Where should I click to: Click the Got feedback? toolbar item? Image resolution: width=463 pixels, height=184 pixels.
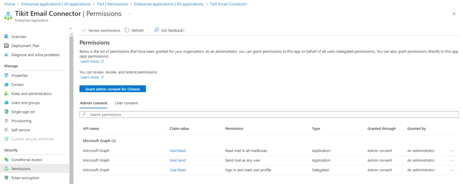(x=170, y=30)
